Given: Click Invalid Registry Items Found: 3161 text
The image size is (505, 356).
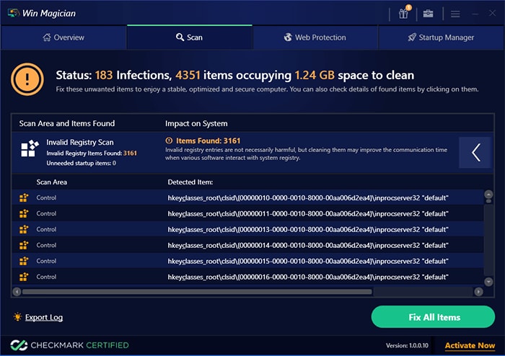Looking at the screenshot, I should click(92, 153).
